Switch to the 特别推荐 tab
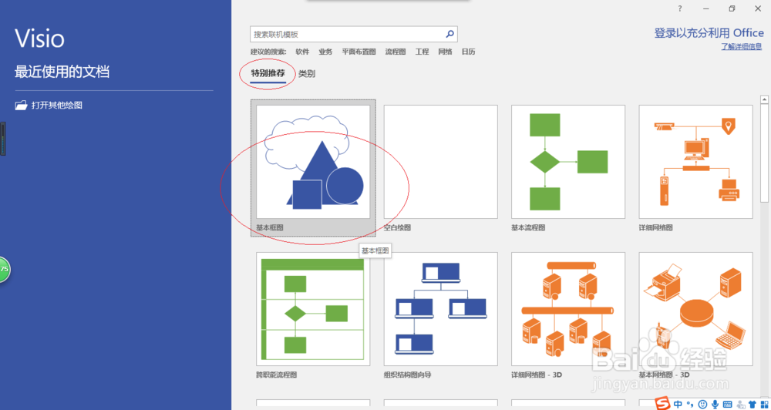The image size is (771, 410). click(268, 74)
